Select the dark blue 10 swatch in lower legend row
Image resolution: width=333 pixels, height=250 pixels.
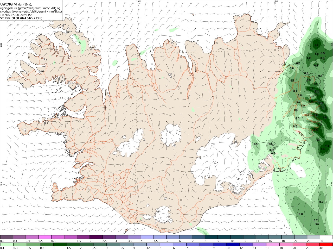coord(233,245)
